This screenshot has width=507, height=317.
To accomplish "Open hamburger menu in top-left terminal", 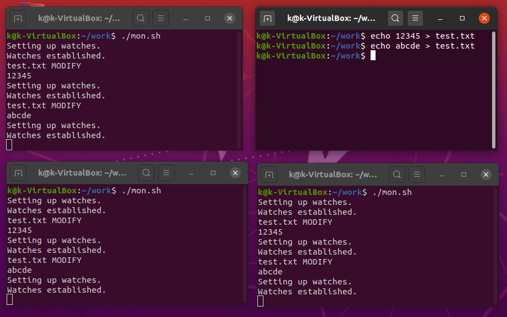I will pos(160,18).
